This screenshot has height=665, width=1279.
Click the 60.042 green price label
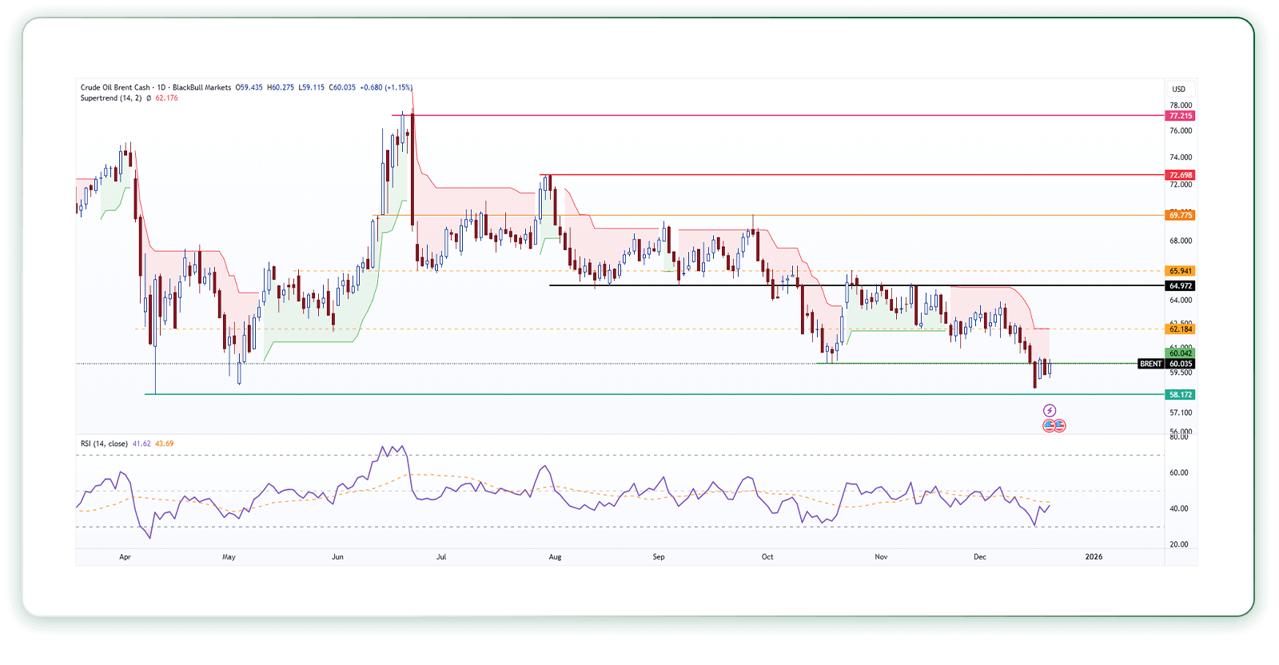point(1180,352)
